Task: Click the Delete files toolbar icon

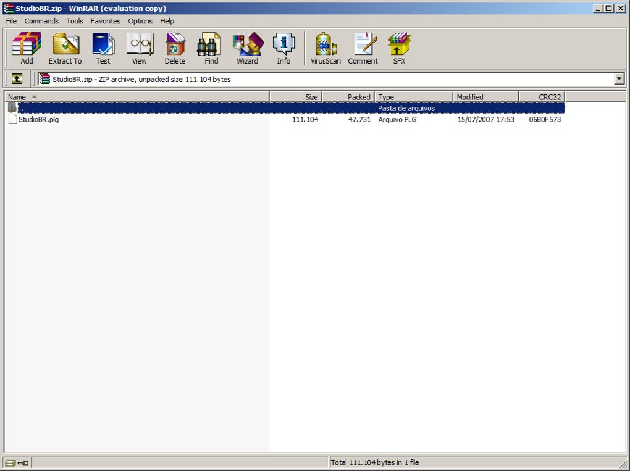Action: tap(175, 48)
